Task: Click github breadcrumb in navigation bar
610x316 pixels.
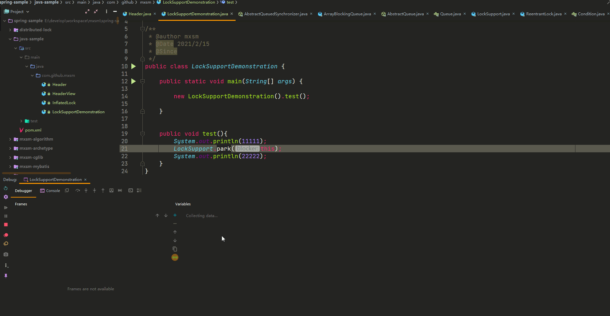Action: [127, 2]
